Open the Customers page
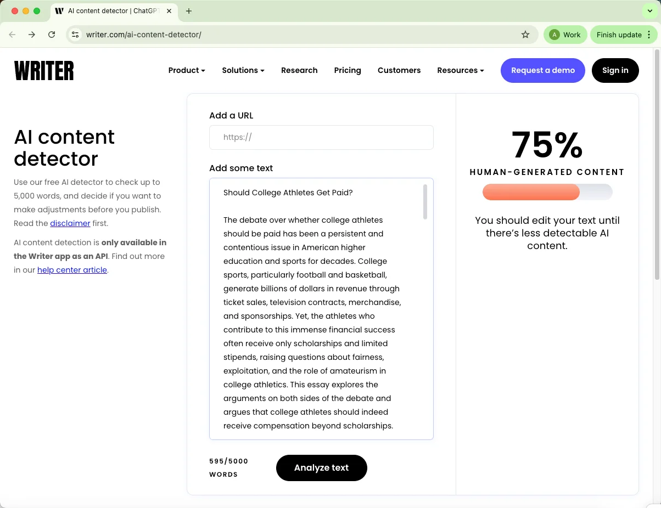 pyautogui.click(x=399, y=70)
